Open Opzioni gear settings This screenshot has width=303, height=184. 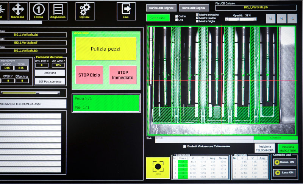click(85, 11)
